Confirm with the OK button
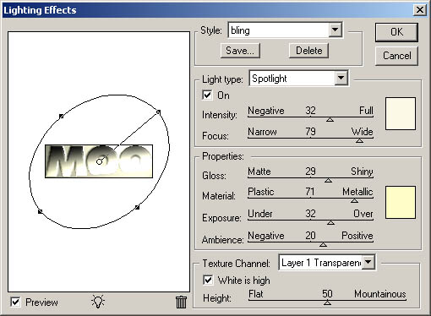 point(396,32)
